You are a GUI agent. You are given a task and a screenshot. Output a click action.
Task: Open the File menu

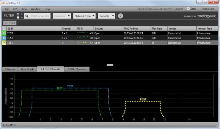[7, 9]
